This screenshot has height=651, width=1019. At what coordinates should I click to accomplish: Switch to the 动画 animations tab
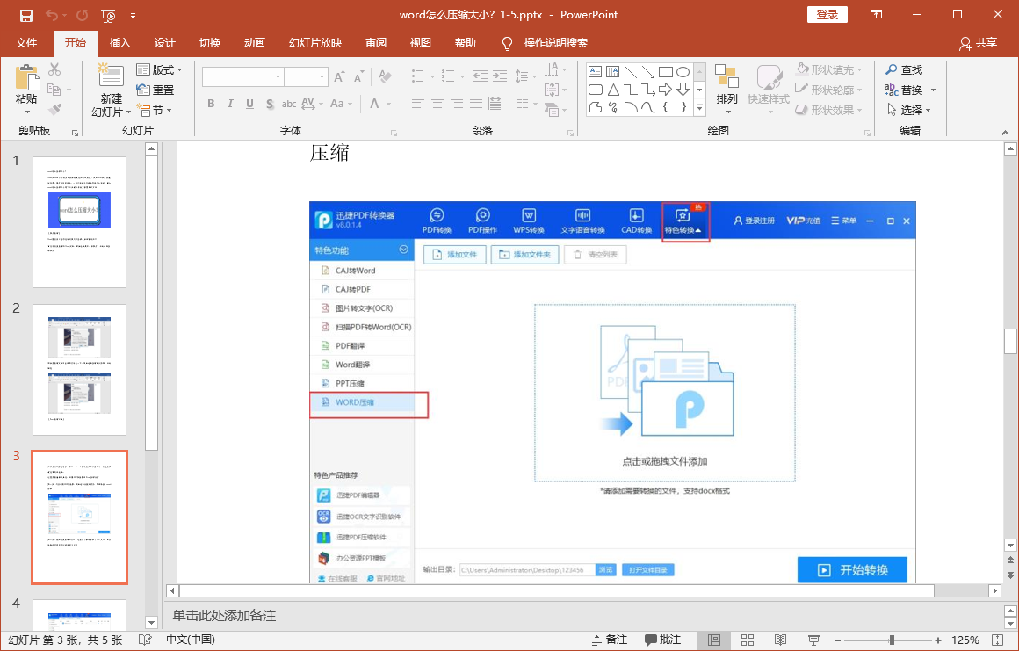[x=255, y=43]
